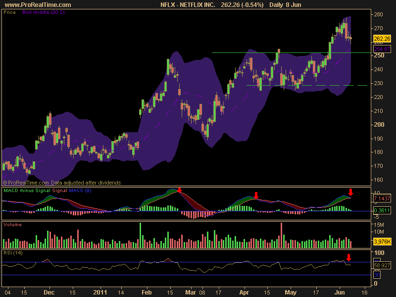Select the 58.927 RSI value tag

382,265
